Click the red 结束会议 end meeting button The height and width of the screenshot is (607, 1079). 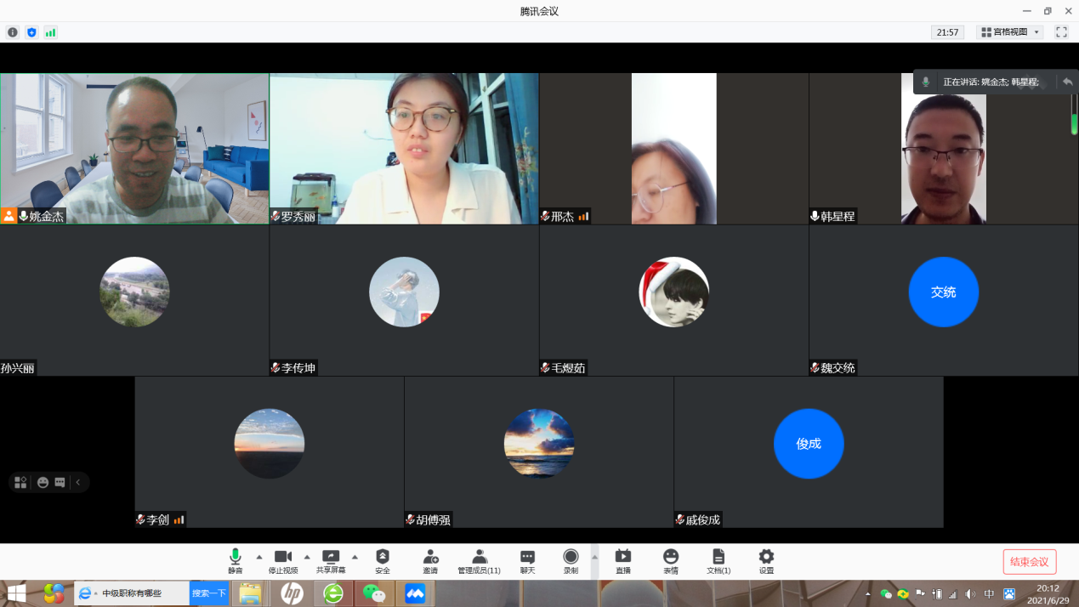pos(1030,562)
